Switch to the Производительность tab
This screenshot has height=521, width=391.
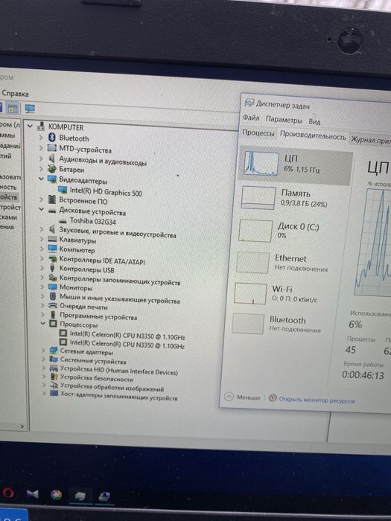(313, 135)
